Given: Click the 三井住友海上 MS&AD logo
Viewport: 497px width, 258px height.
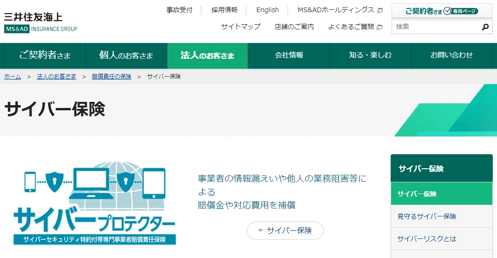Looking at the screenshot, I should coord(41,23).
